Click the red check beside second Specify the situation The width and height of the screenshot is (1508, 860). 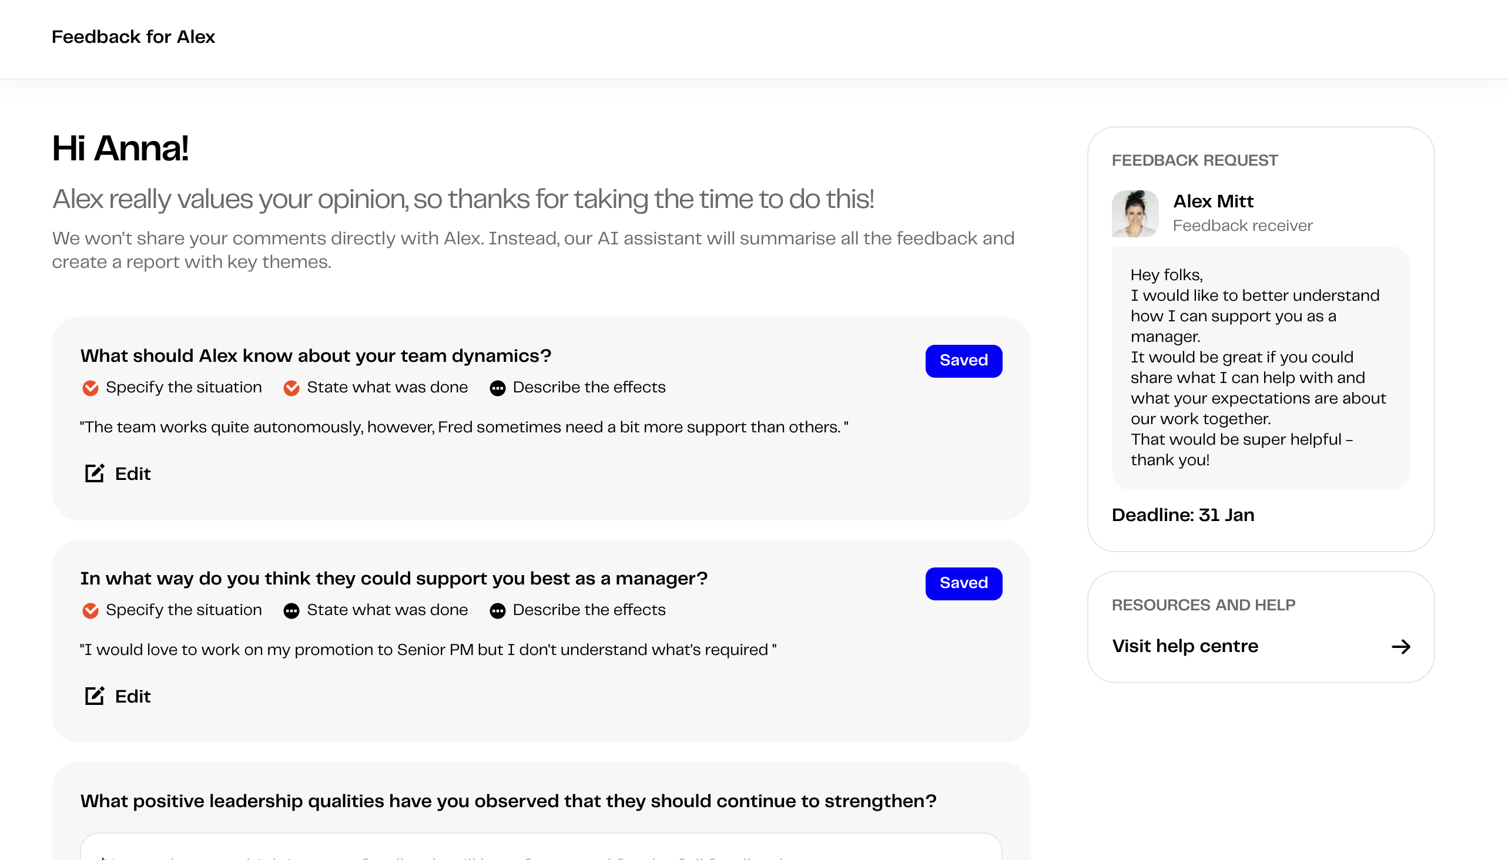91,611
